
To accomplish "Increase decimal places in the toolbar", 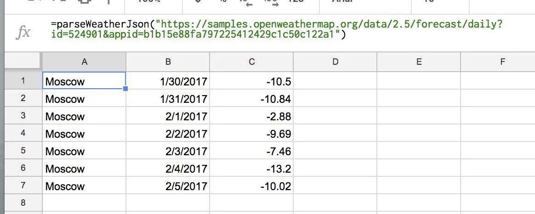I will (271, 2).
